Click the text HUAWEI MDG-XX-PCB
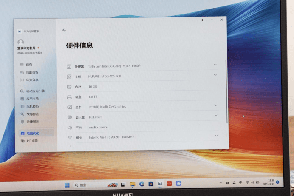Image resolution: width=294 pixels, height=196 pixels. (x=105, y=76)
